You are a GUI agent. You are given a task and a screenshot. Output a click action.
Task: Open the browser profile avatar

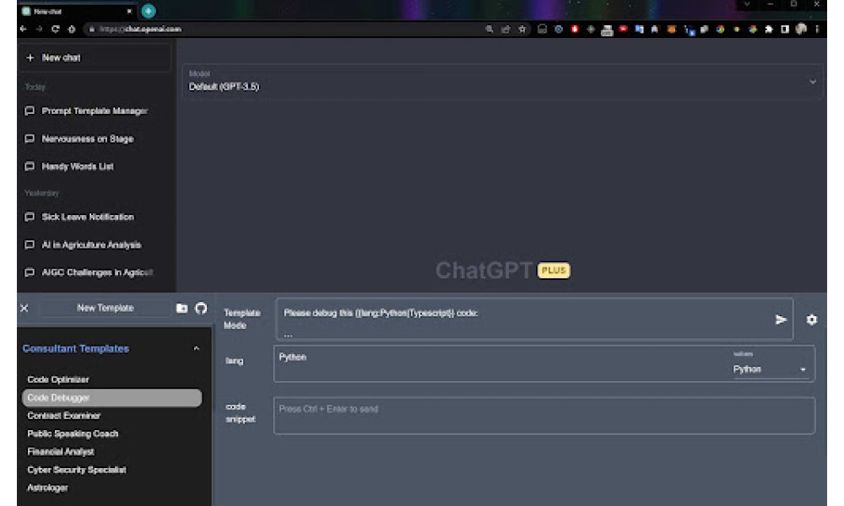(801, 29)
